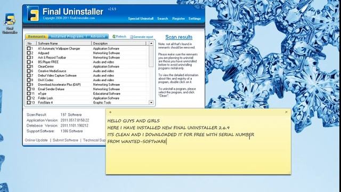Enable Debut Video Capture Software checkbox
Viewport: 341px width, 192px height.
click(29, 75)
